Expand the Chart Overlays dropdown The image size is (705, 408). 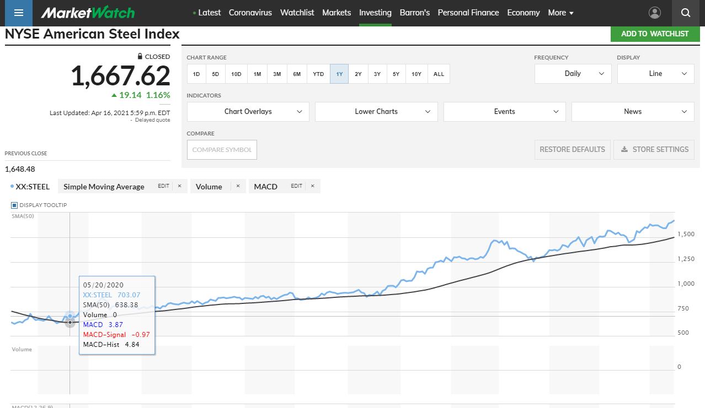click(248, 112)
